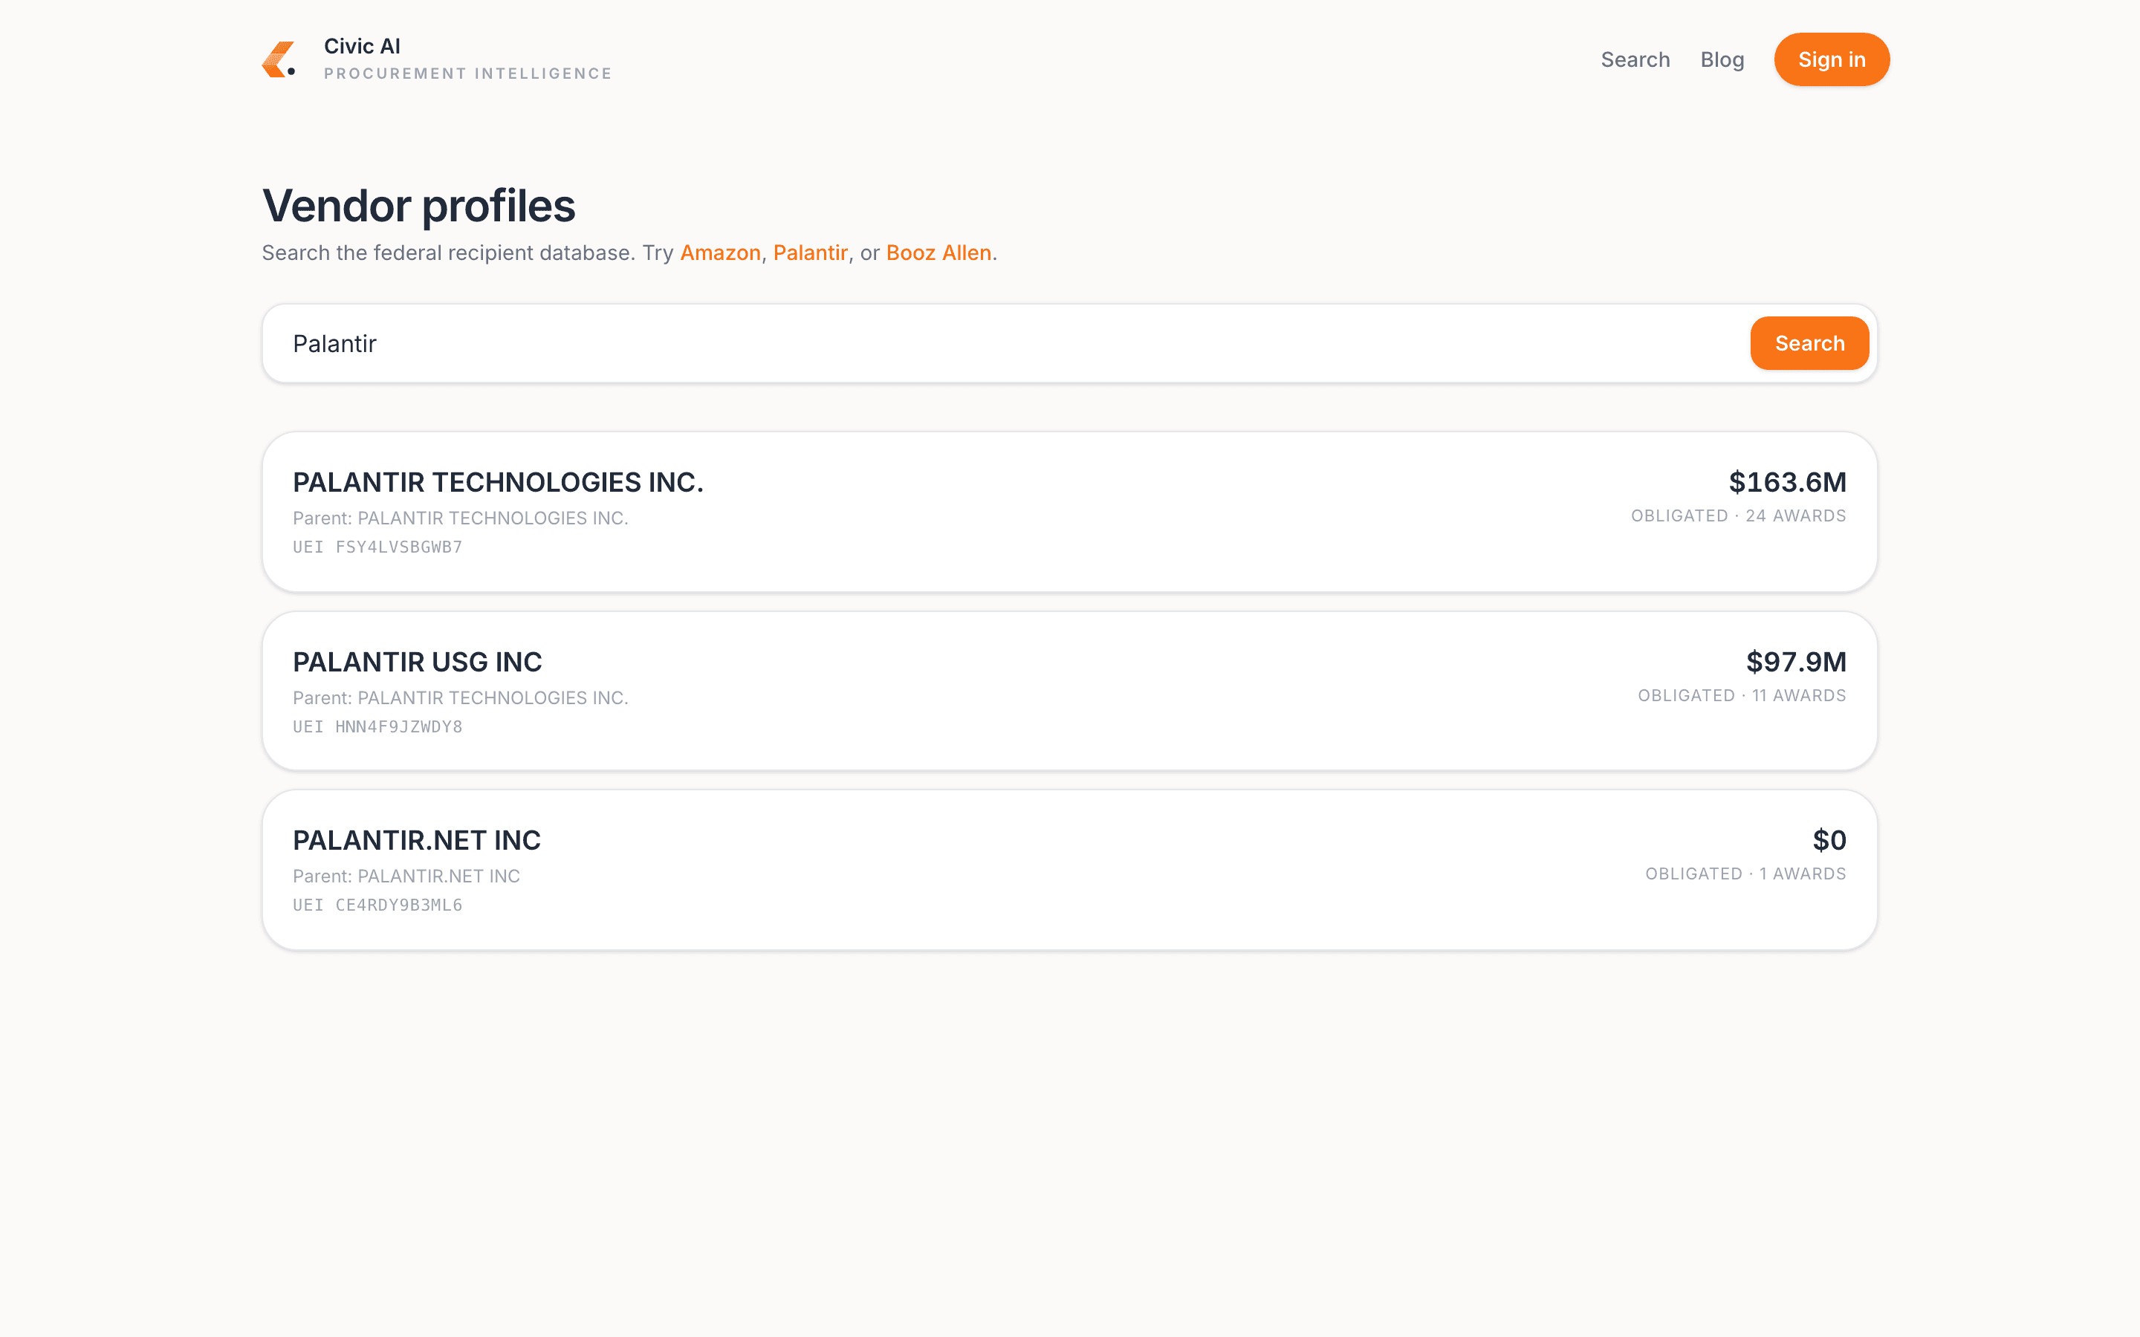
Task: Click the $97.9M obligated amount
Action: tap(1796, 661)
